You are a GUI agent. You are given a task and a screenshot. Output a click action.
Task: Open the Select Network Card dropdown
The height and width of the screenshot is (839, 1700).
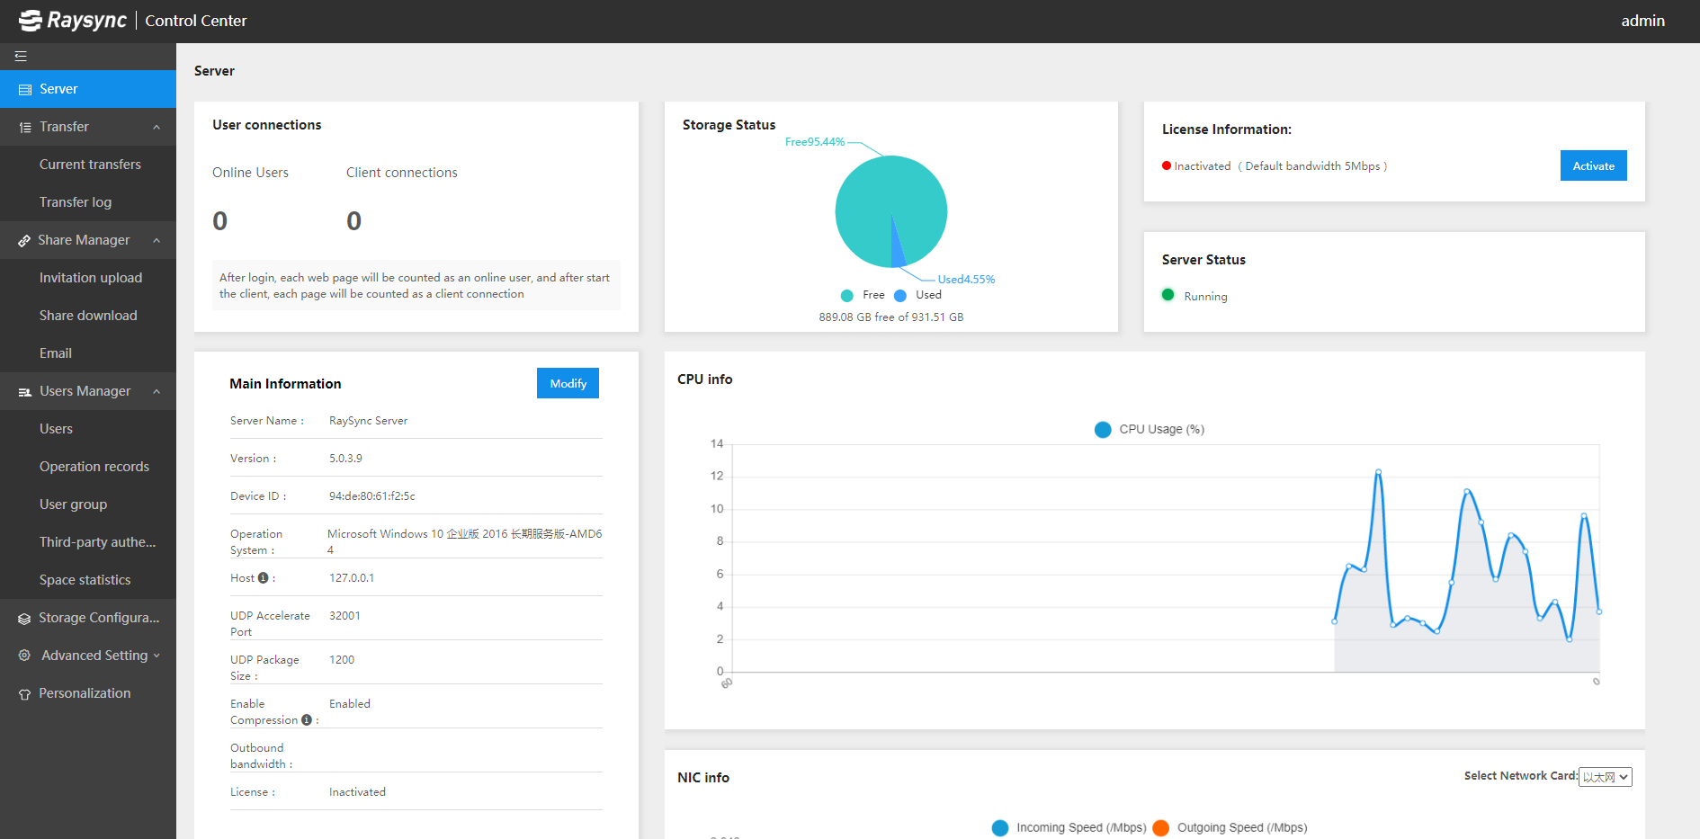pos(1606,777)
